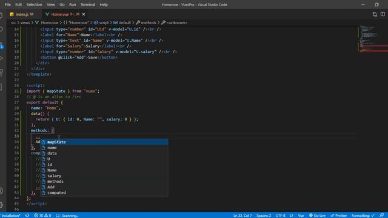Open the Extensions view in activity bar

tap(1, 73)
